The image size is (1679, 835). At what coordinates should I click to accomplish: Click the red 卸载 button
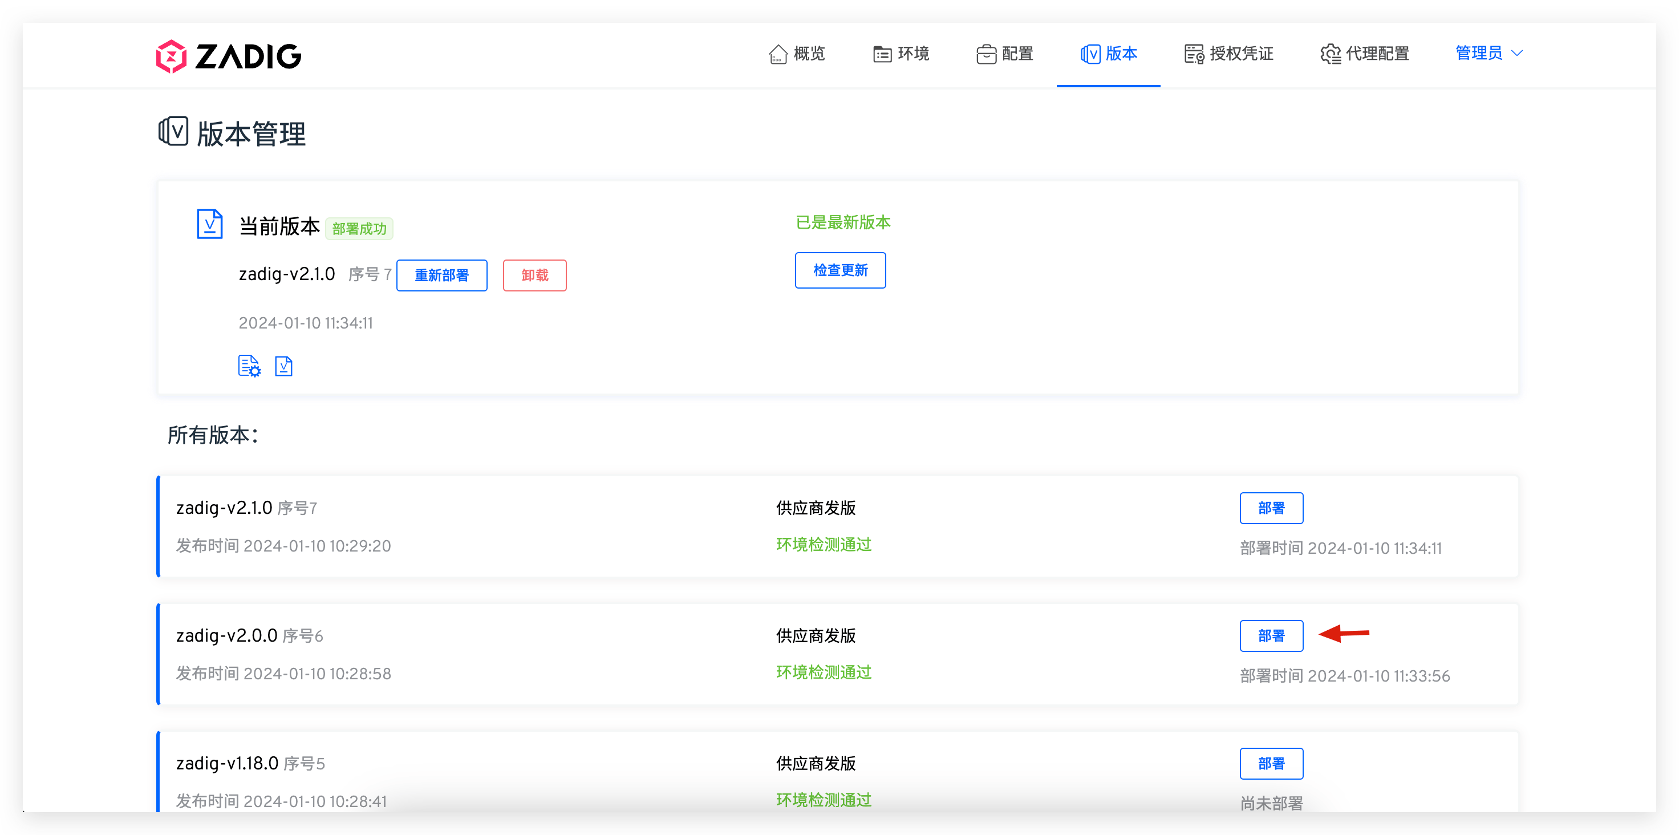[x=534, y=275]
